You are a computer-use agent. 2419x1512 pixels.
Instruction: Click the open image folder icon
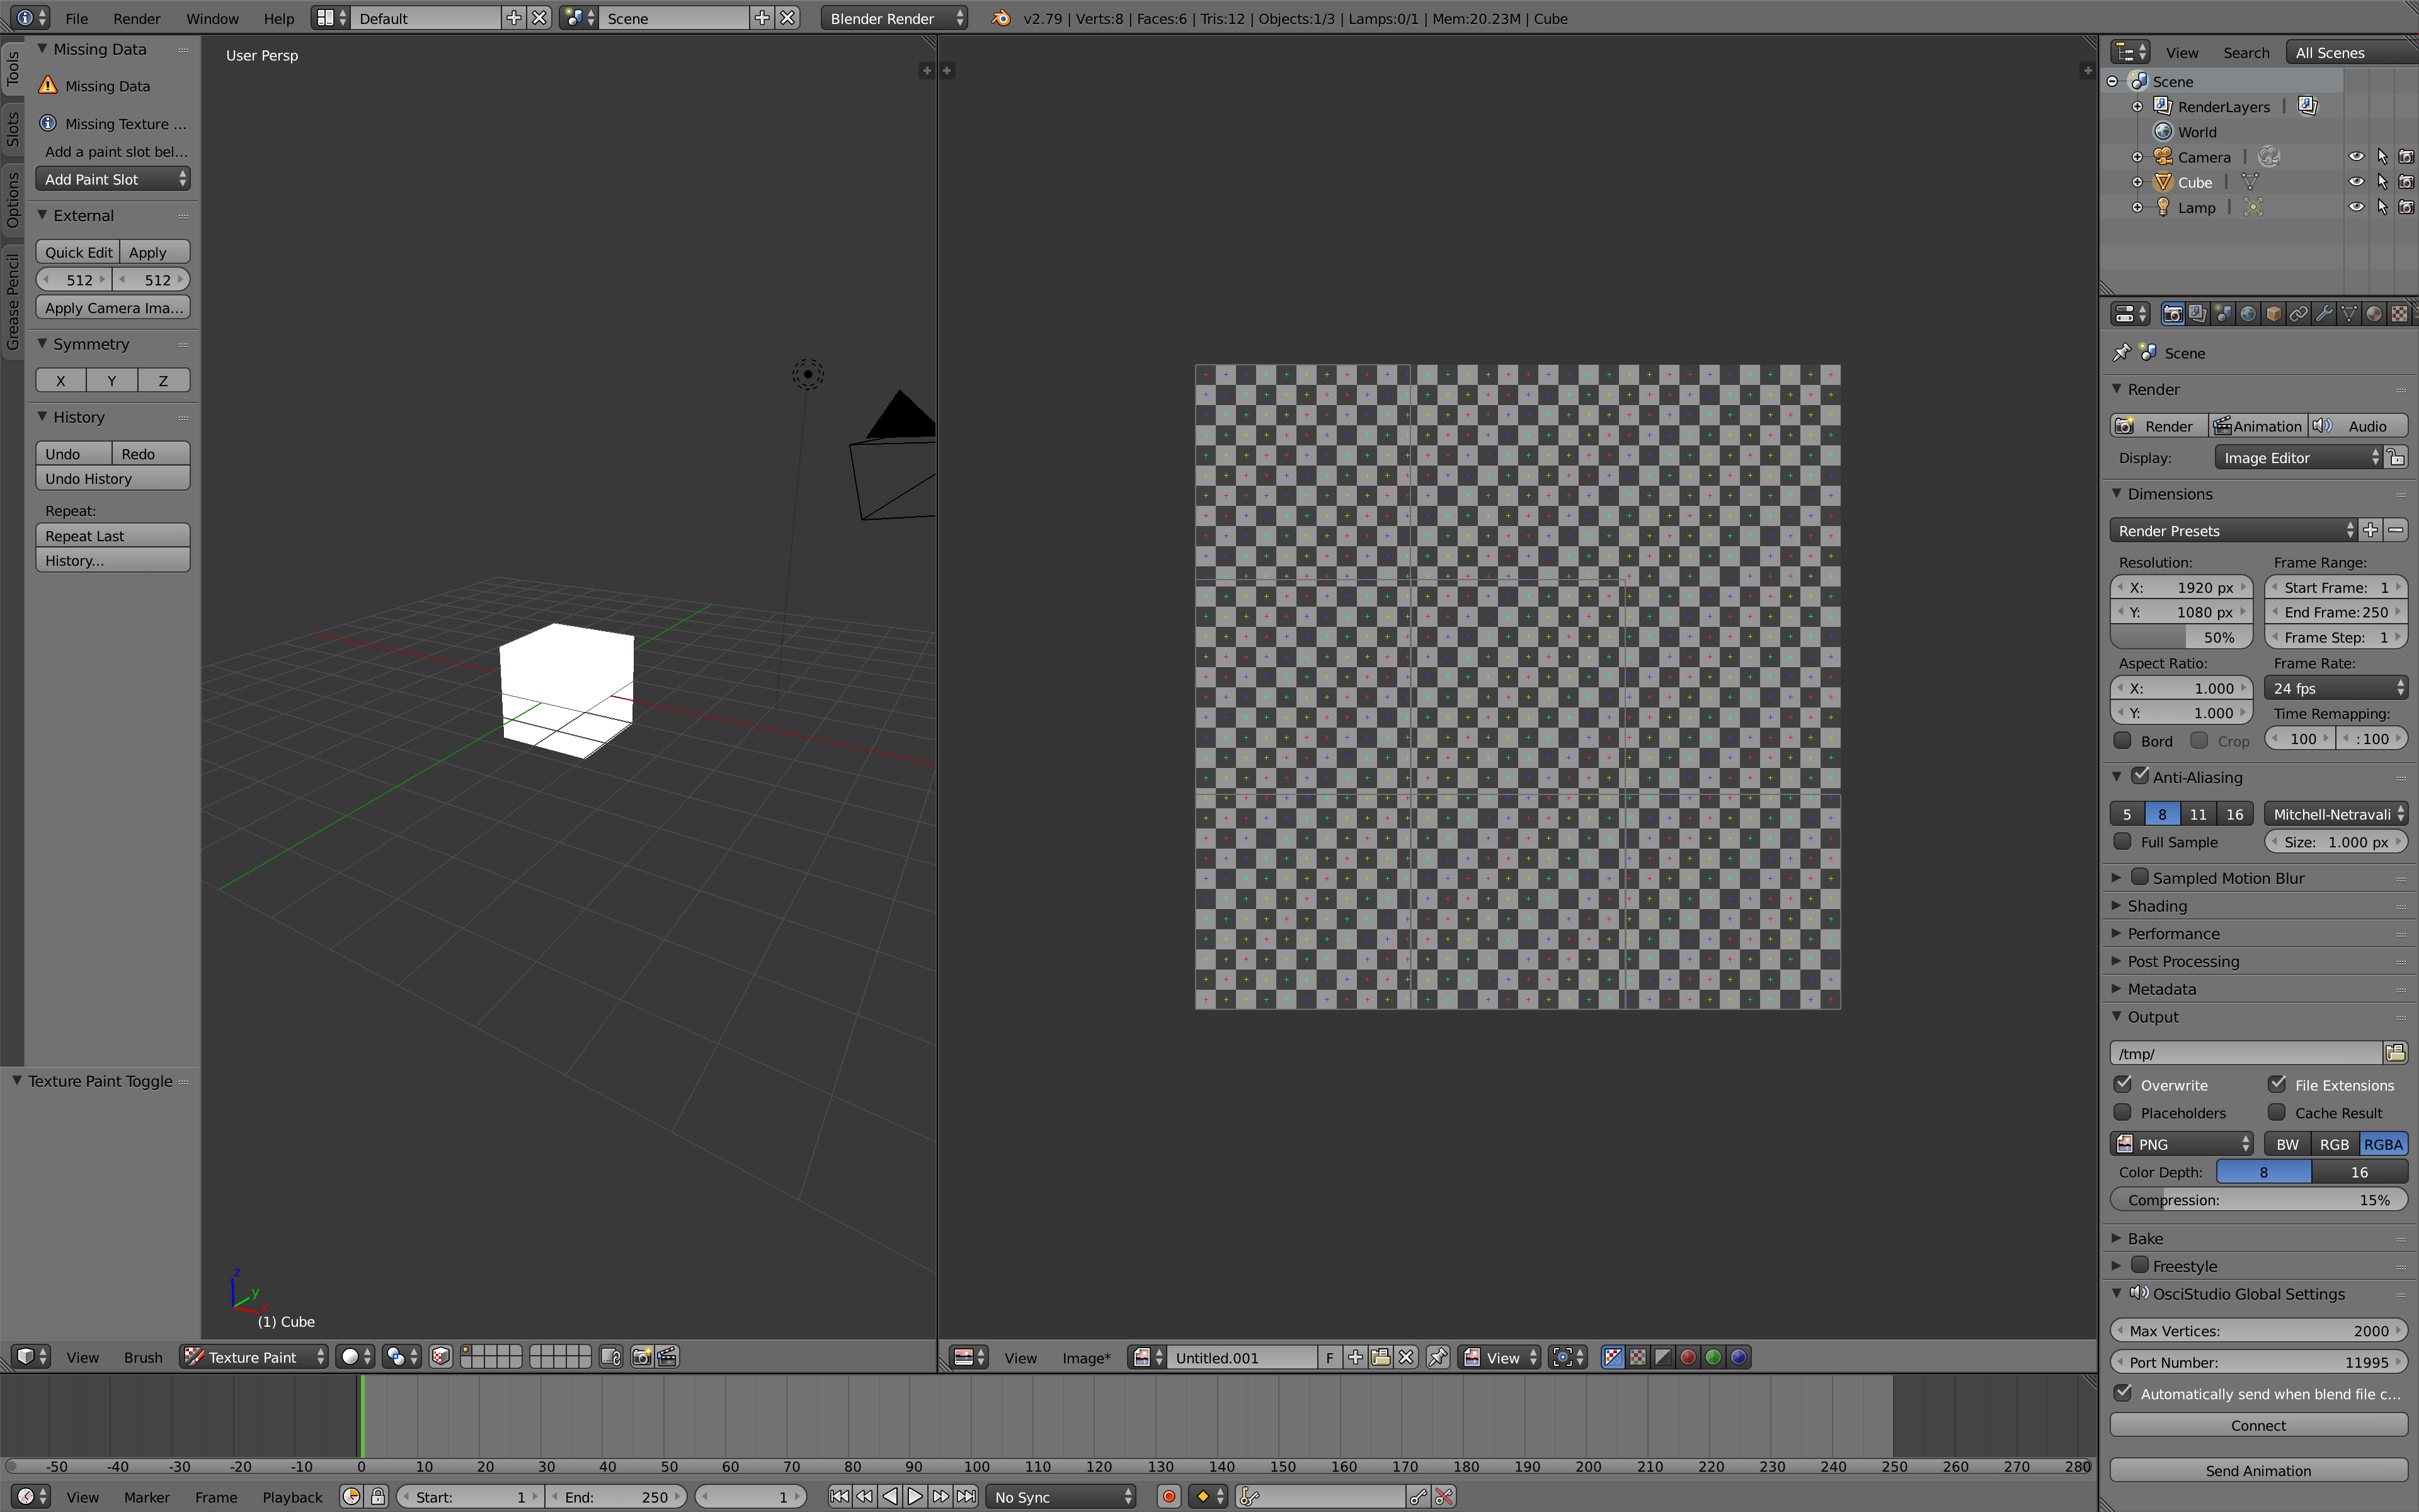point(1380,1357)
